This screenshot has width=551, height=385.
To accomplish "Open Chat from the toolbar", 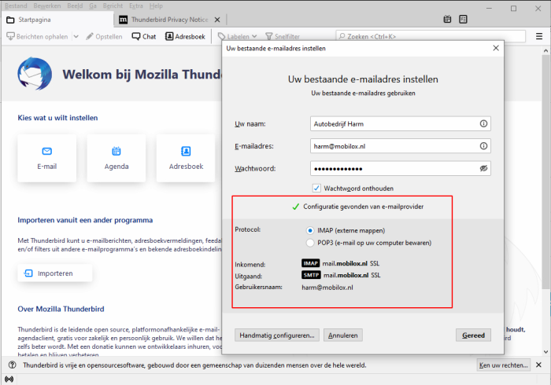I will point(144,36).
